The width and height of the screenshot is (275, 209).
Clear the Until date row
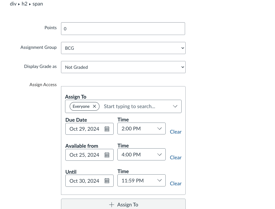(176, 184)
